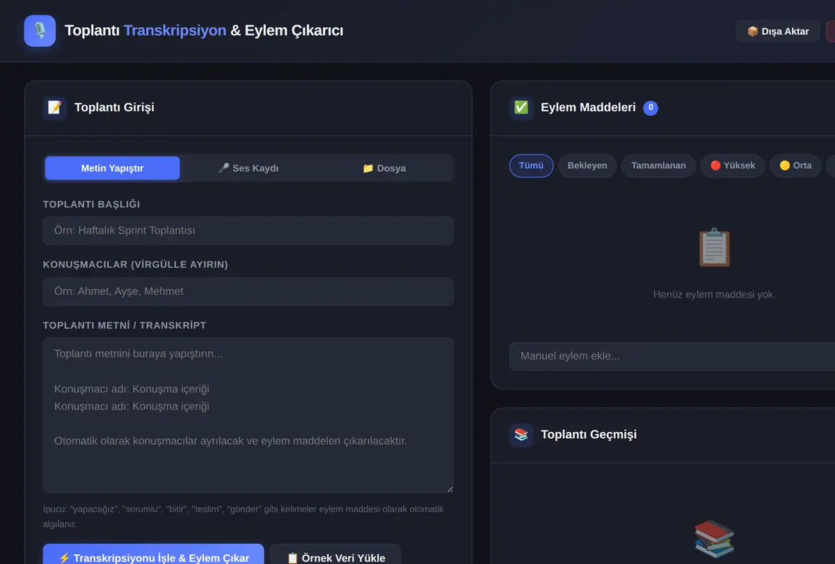Click the 'TOPLANTI METNİ / TRANSKRİPT' label
The image size is (835, 564).
[x=125, y=325]
